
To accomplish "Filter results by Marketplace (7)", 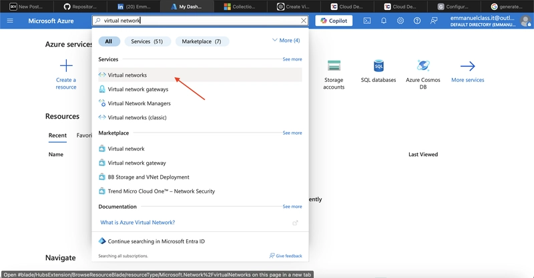I will click(x=202, y=41).
